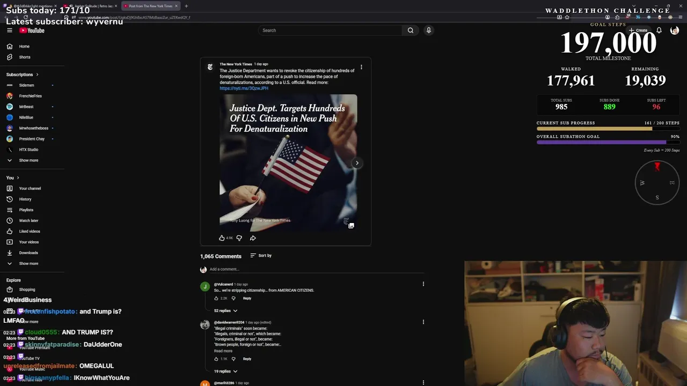Expand Read more on @davidwarren9204 comment
The width and height of the screenshot is (687, 386).
223,351
